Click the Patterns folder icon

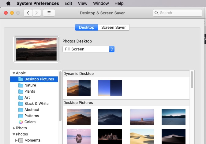(21, 116)
